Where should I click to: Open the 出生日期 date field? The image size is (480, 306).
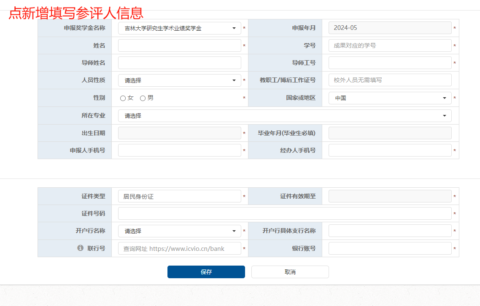(x=179, y=133)
